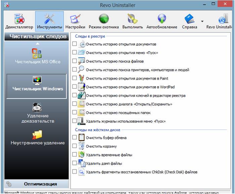Image resolution: width=235 pixels, height=194 pixels.
Task: Tick Удалить временные файлы checkbox
Action: [x=75, y=155]
